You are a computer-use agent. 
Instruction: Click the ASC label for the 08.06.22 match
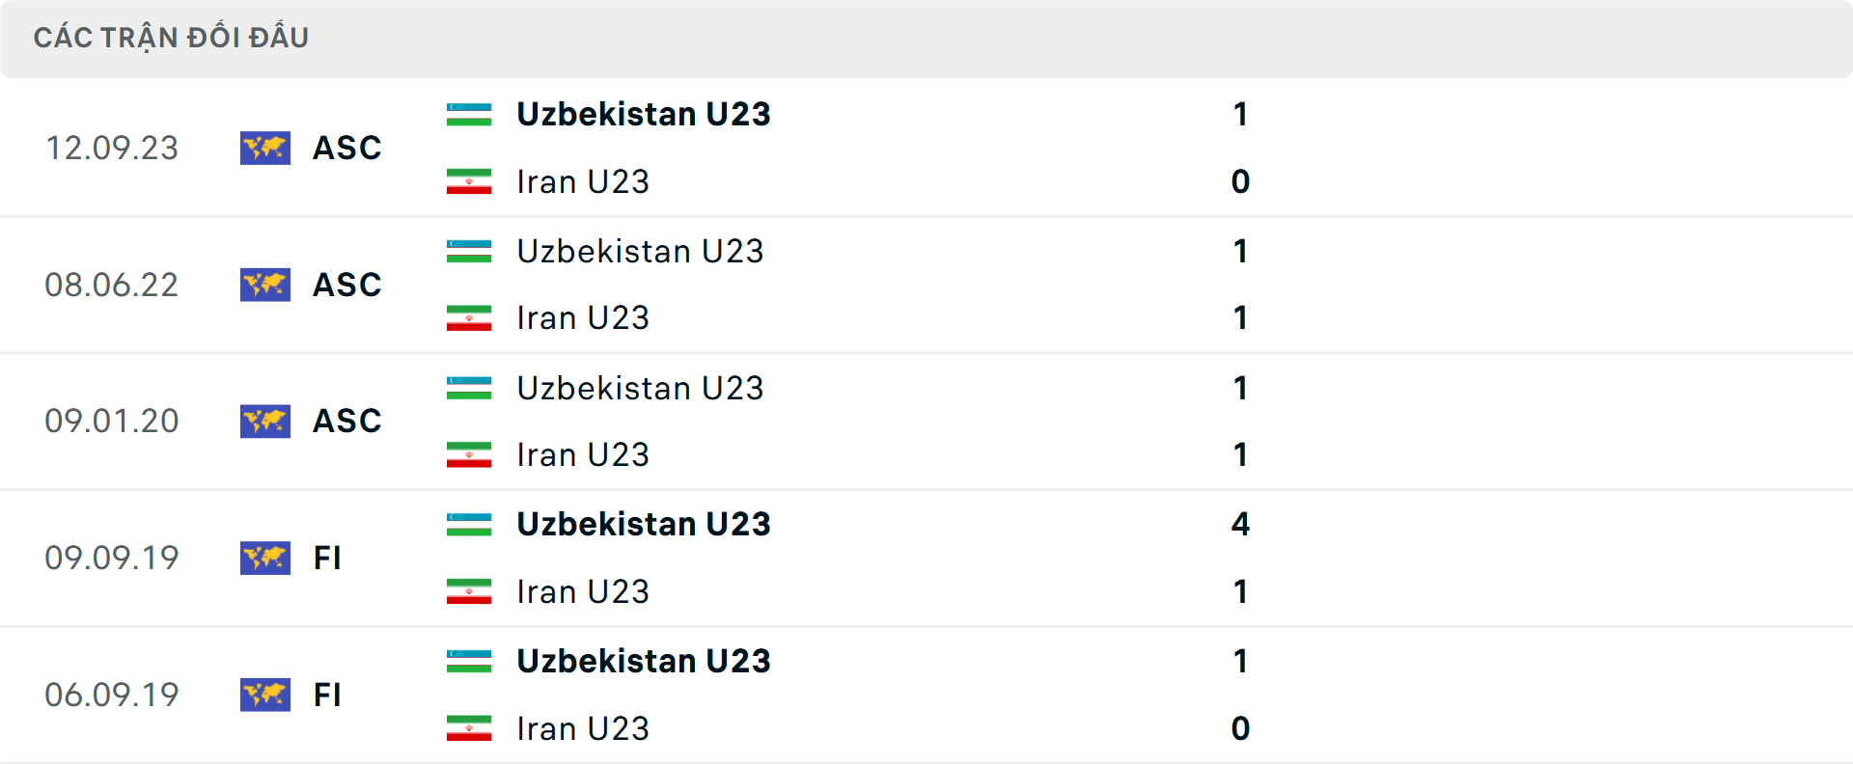tap(346, 285)
